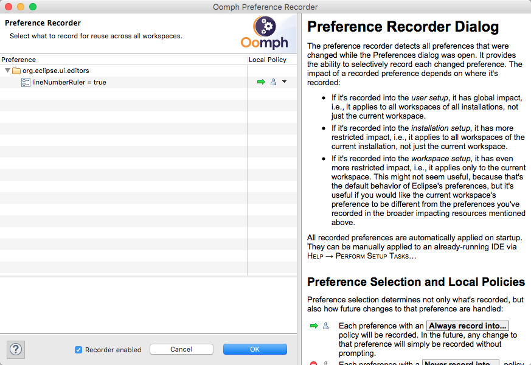Open the local policy dropdown arrow for lineNumberRuler

[285, 82]
